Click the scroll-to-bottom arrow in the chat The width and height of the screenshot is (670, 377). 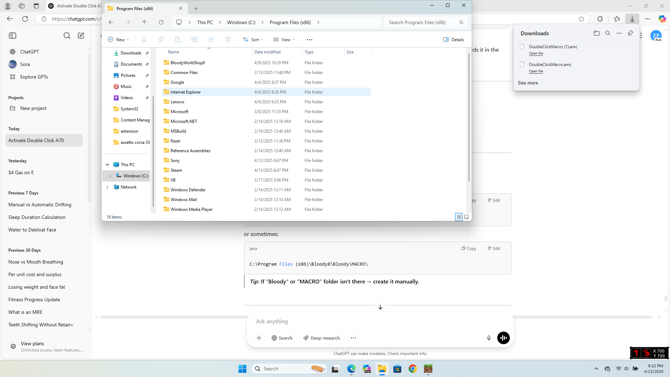click(380, 307)
